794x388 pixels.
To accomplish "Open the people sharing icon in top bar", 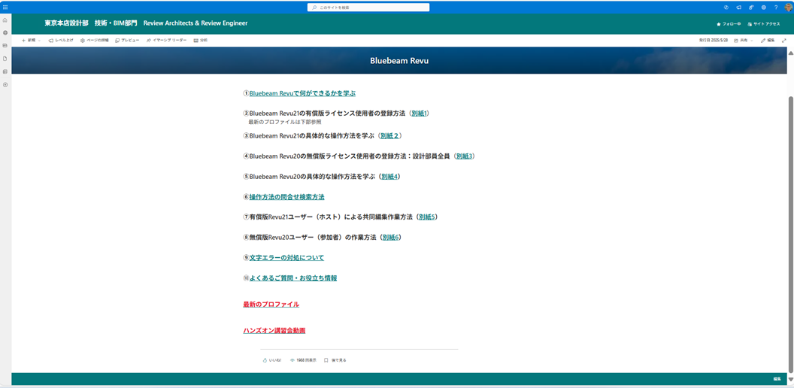I will click(751, 7).
